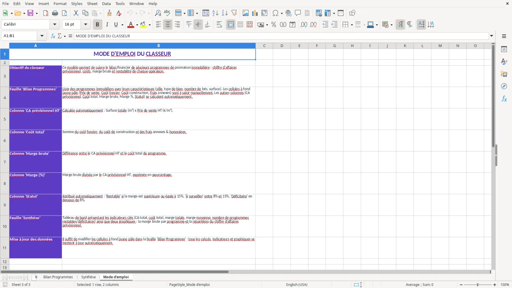
Task: Add a decimal place
Action: (x=304, y=25)
